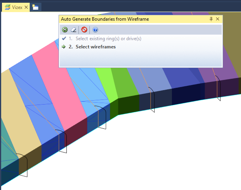Click the green Accept arrow icon
Viewport: 241px width, 190px height.
(65, 30)
